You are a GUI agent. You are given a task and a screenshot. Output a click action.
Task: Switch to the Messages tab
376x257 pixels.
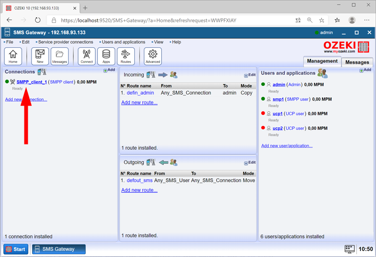(x=357, y=62)
